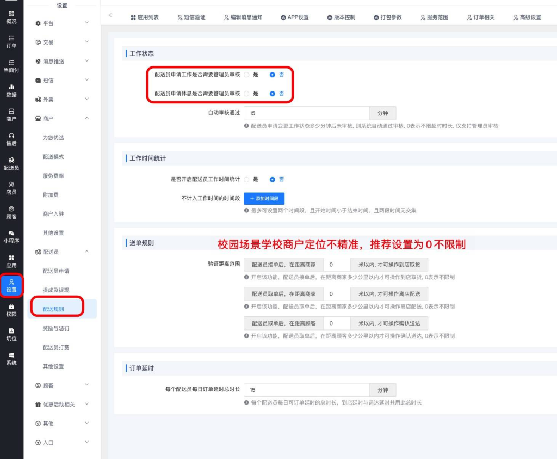The width and height of the screenshot is (557, 459).
Task: Switch to the 短信验证 tab
Action: coord(191,17)
